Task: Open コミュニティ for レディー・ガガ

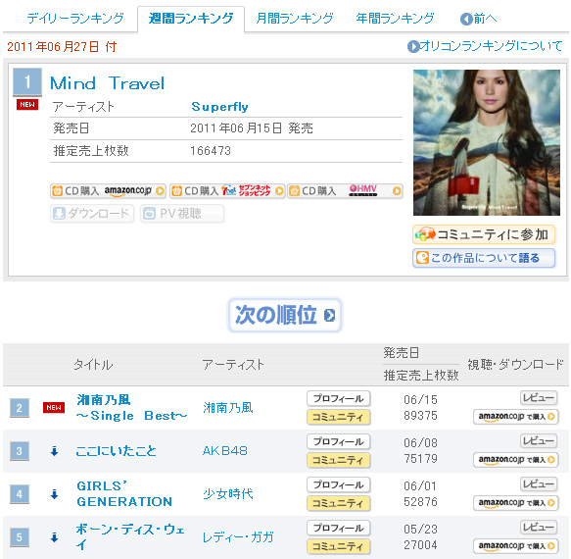Action: [x=339, y=546]
